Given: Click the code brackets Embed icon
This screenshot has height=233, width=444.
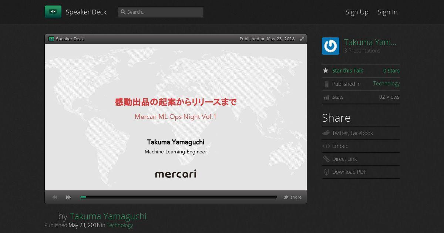Looking at the screenshot, I should pos(326,146).
